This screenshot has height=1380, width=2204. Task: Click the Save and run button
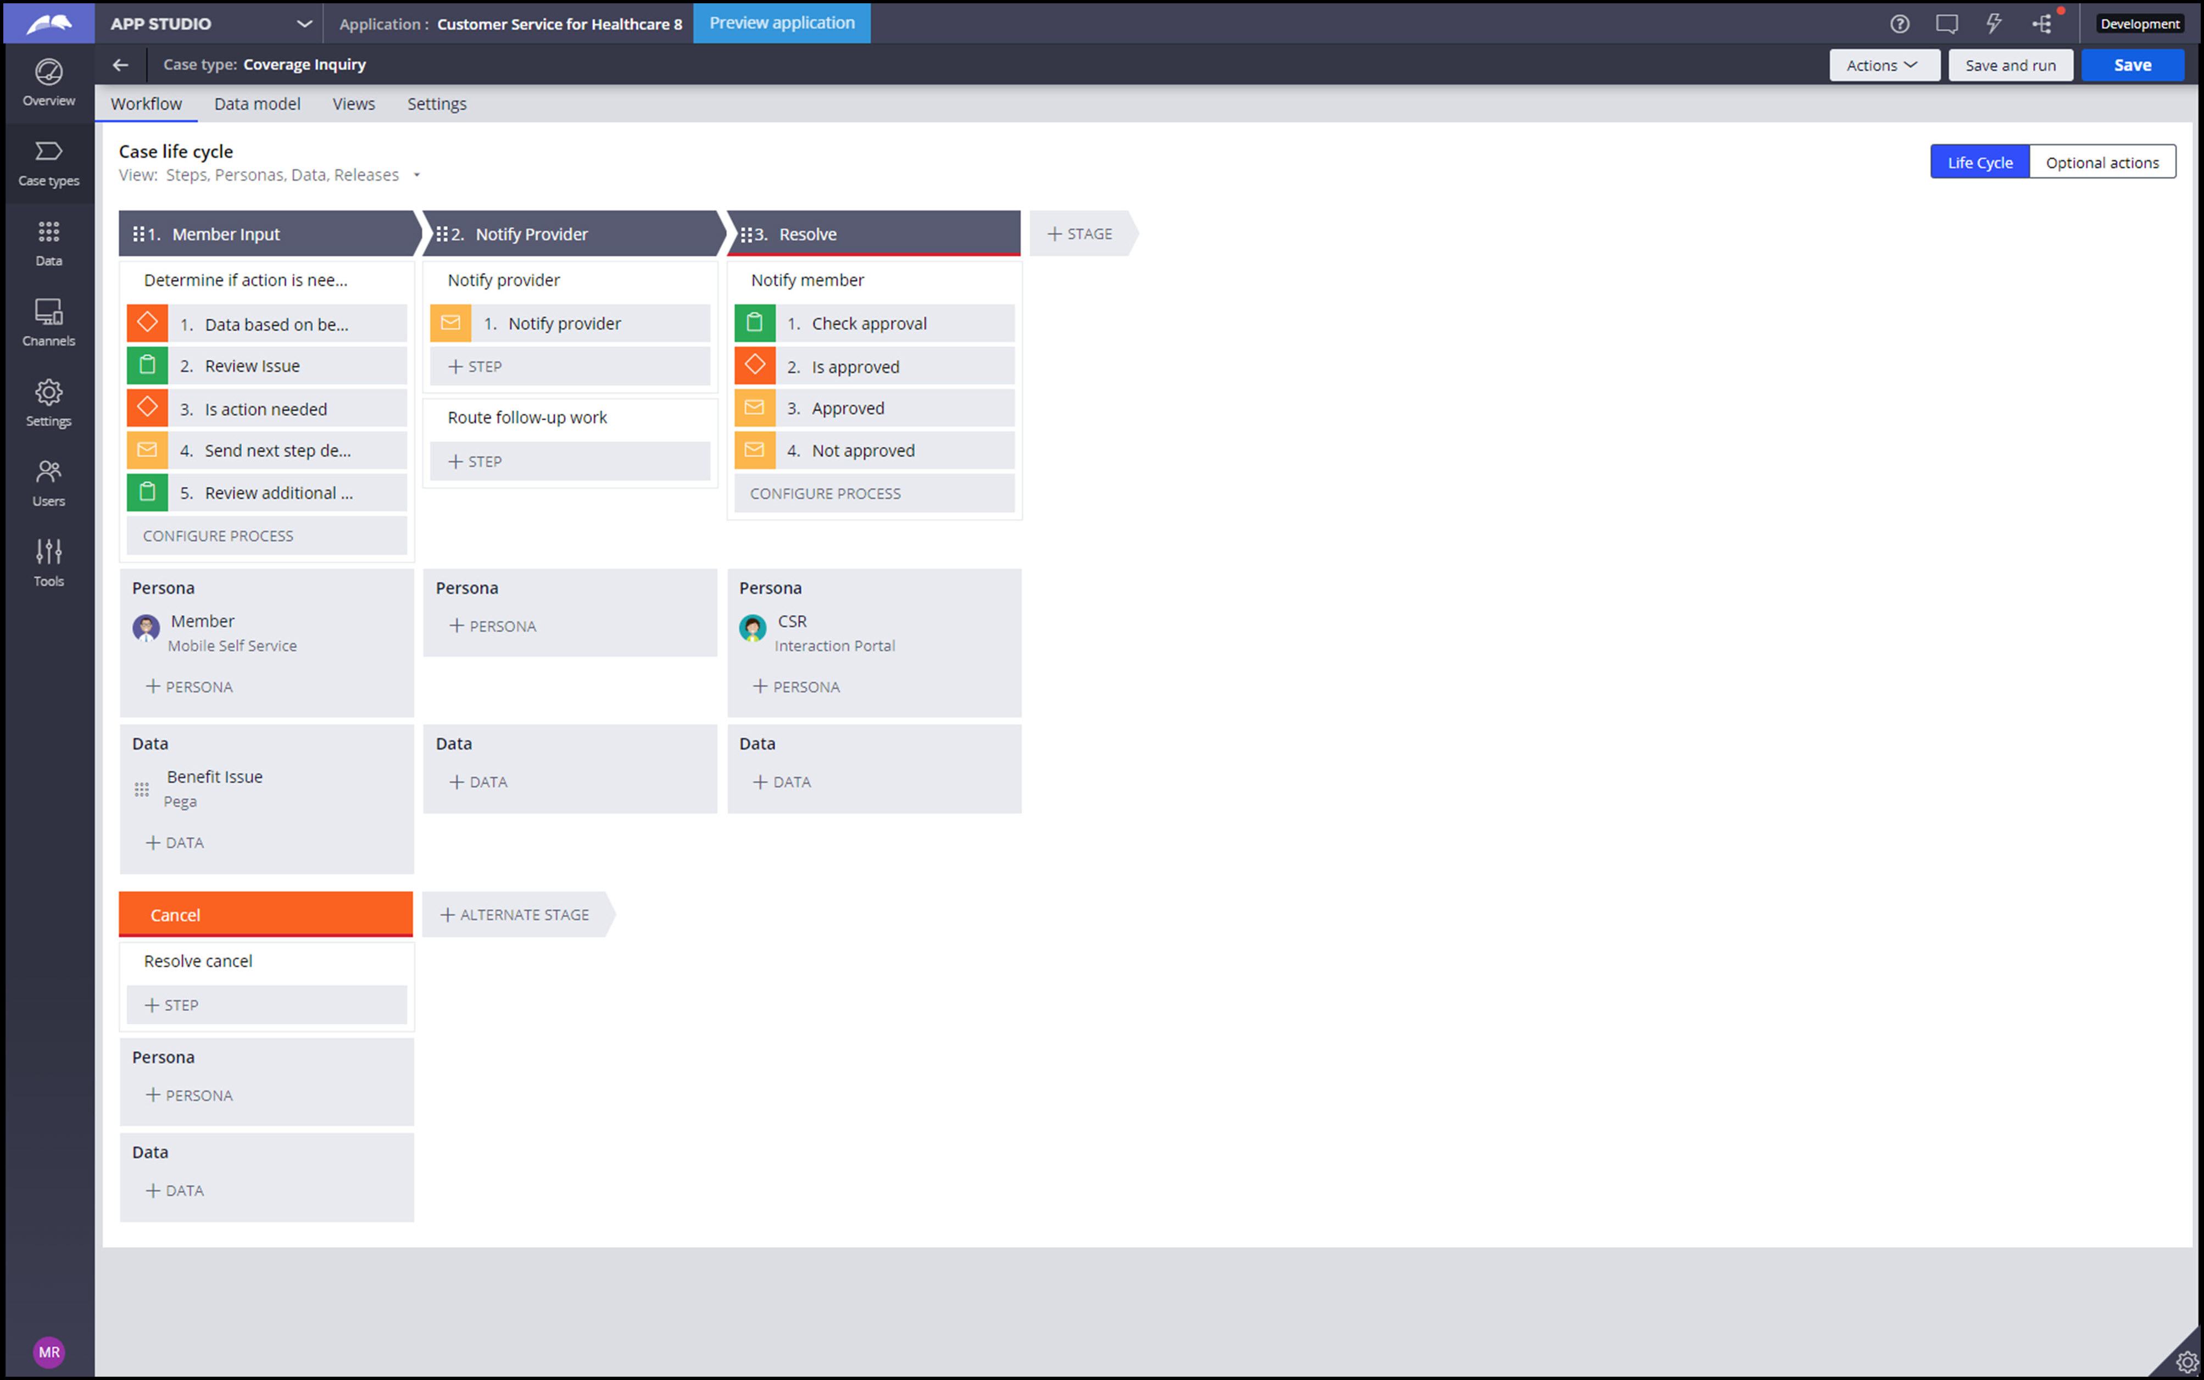click(x=2010, y=65)
